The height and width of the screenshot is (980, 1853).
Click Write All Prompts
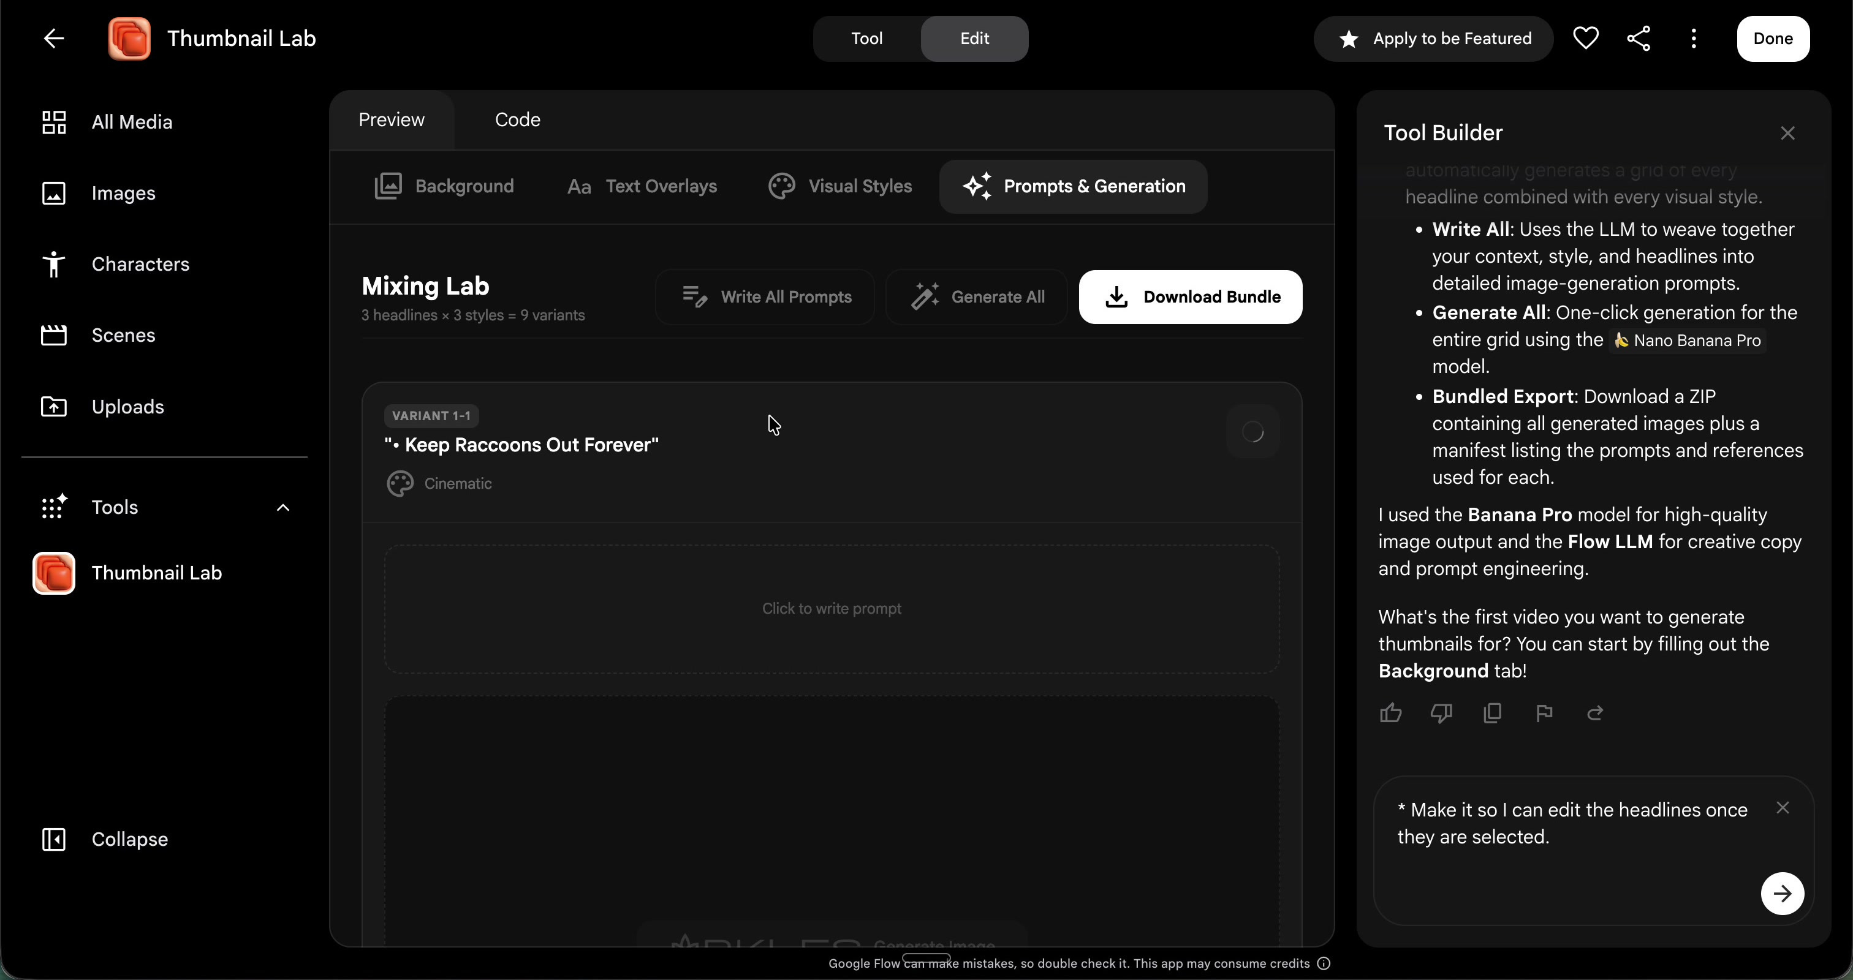point(765,297)
